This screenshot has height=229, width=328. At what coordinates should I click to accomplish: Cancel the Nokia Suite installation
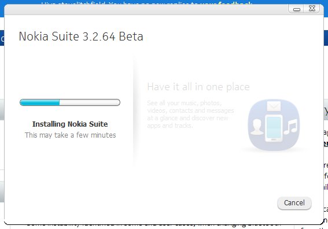(294, 203)
